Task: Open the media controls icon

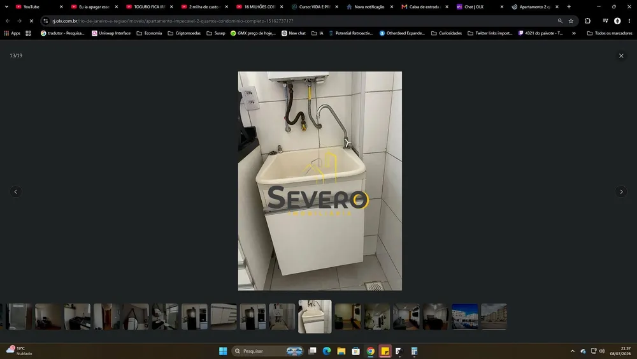Action: [605, 21]
